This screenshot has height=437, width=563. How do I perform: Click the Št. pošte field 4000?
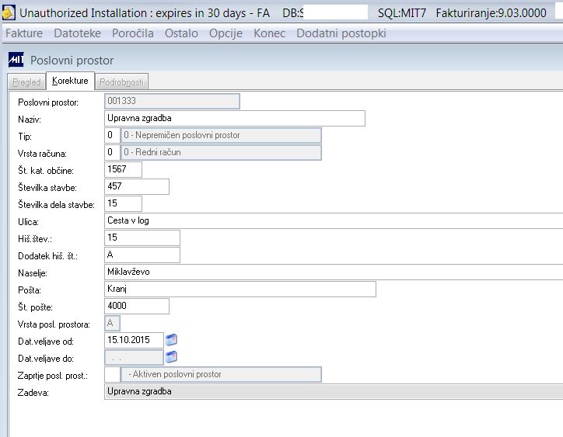tap(137, 306)
